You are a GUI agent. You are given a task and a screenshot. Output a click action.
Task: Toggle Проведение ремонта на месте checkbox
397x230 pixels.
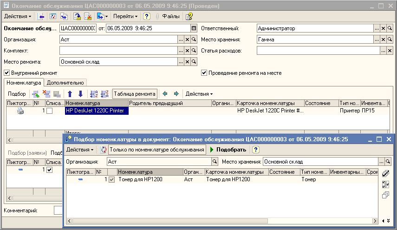[204, 73]
